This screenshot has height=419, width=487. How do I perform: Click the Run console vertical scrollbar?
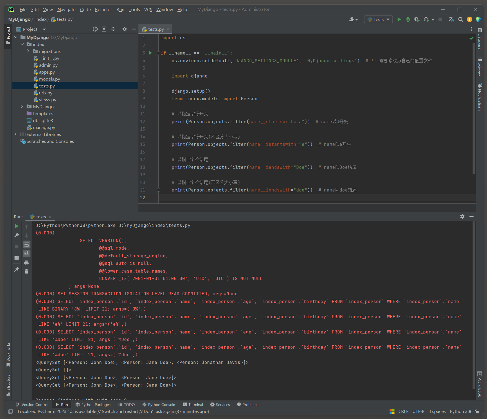coord(474,304)
